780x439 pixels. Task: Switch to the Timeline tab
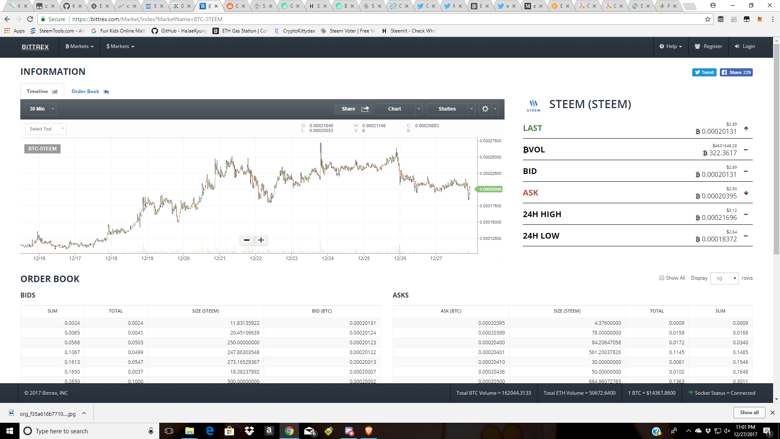pos(42,91)
